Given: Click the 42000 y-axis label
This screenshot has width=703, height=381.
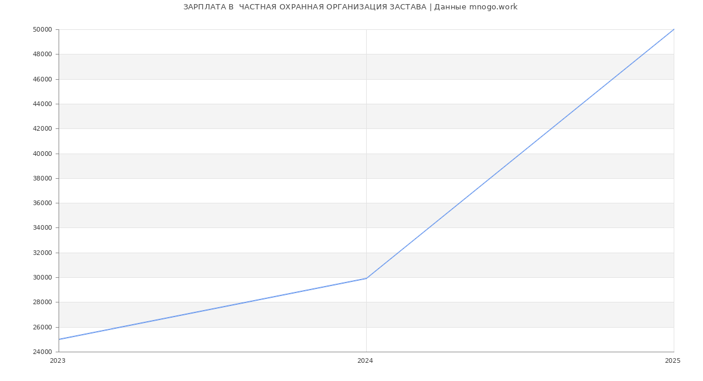Looking at the screenshot, I should click(43, 129).
